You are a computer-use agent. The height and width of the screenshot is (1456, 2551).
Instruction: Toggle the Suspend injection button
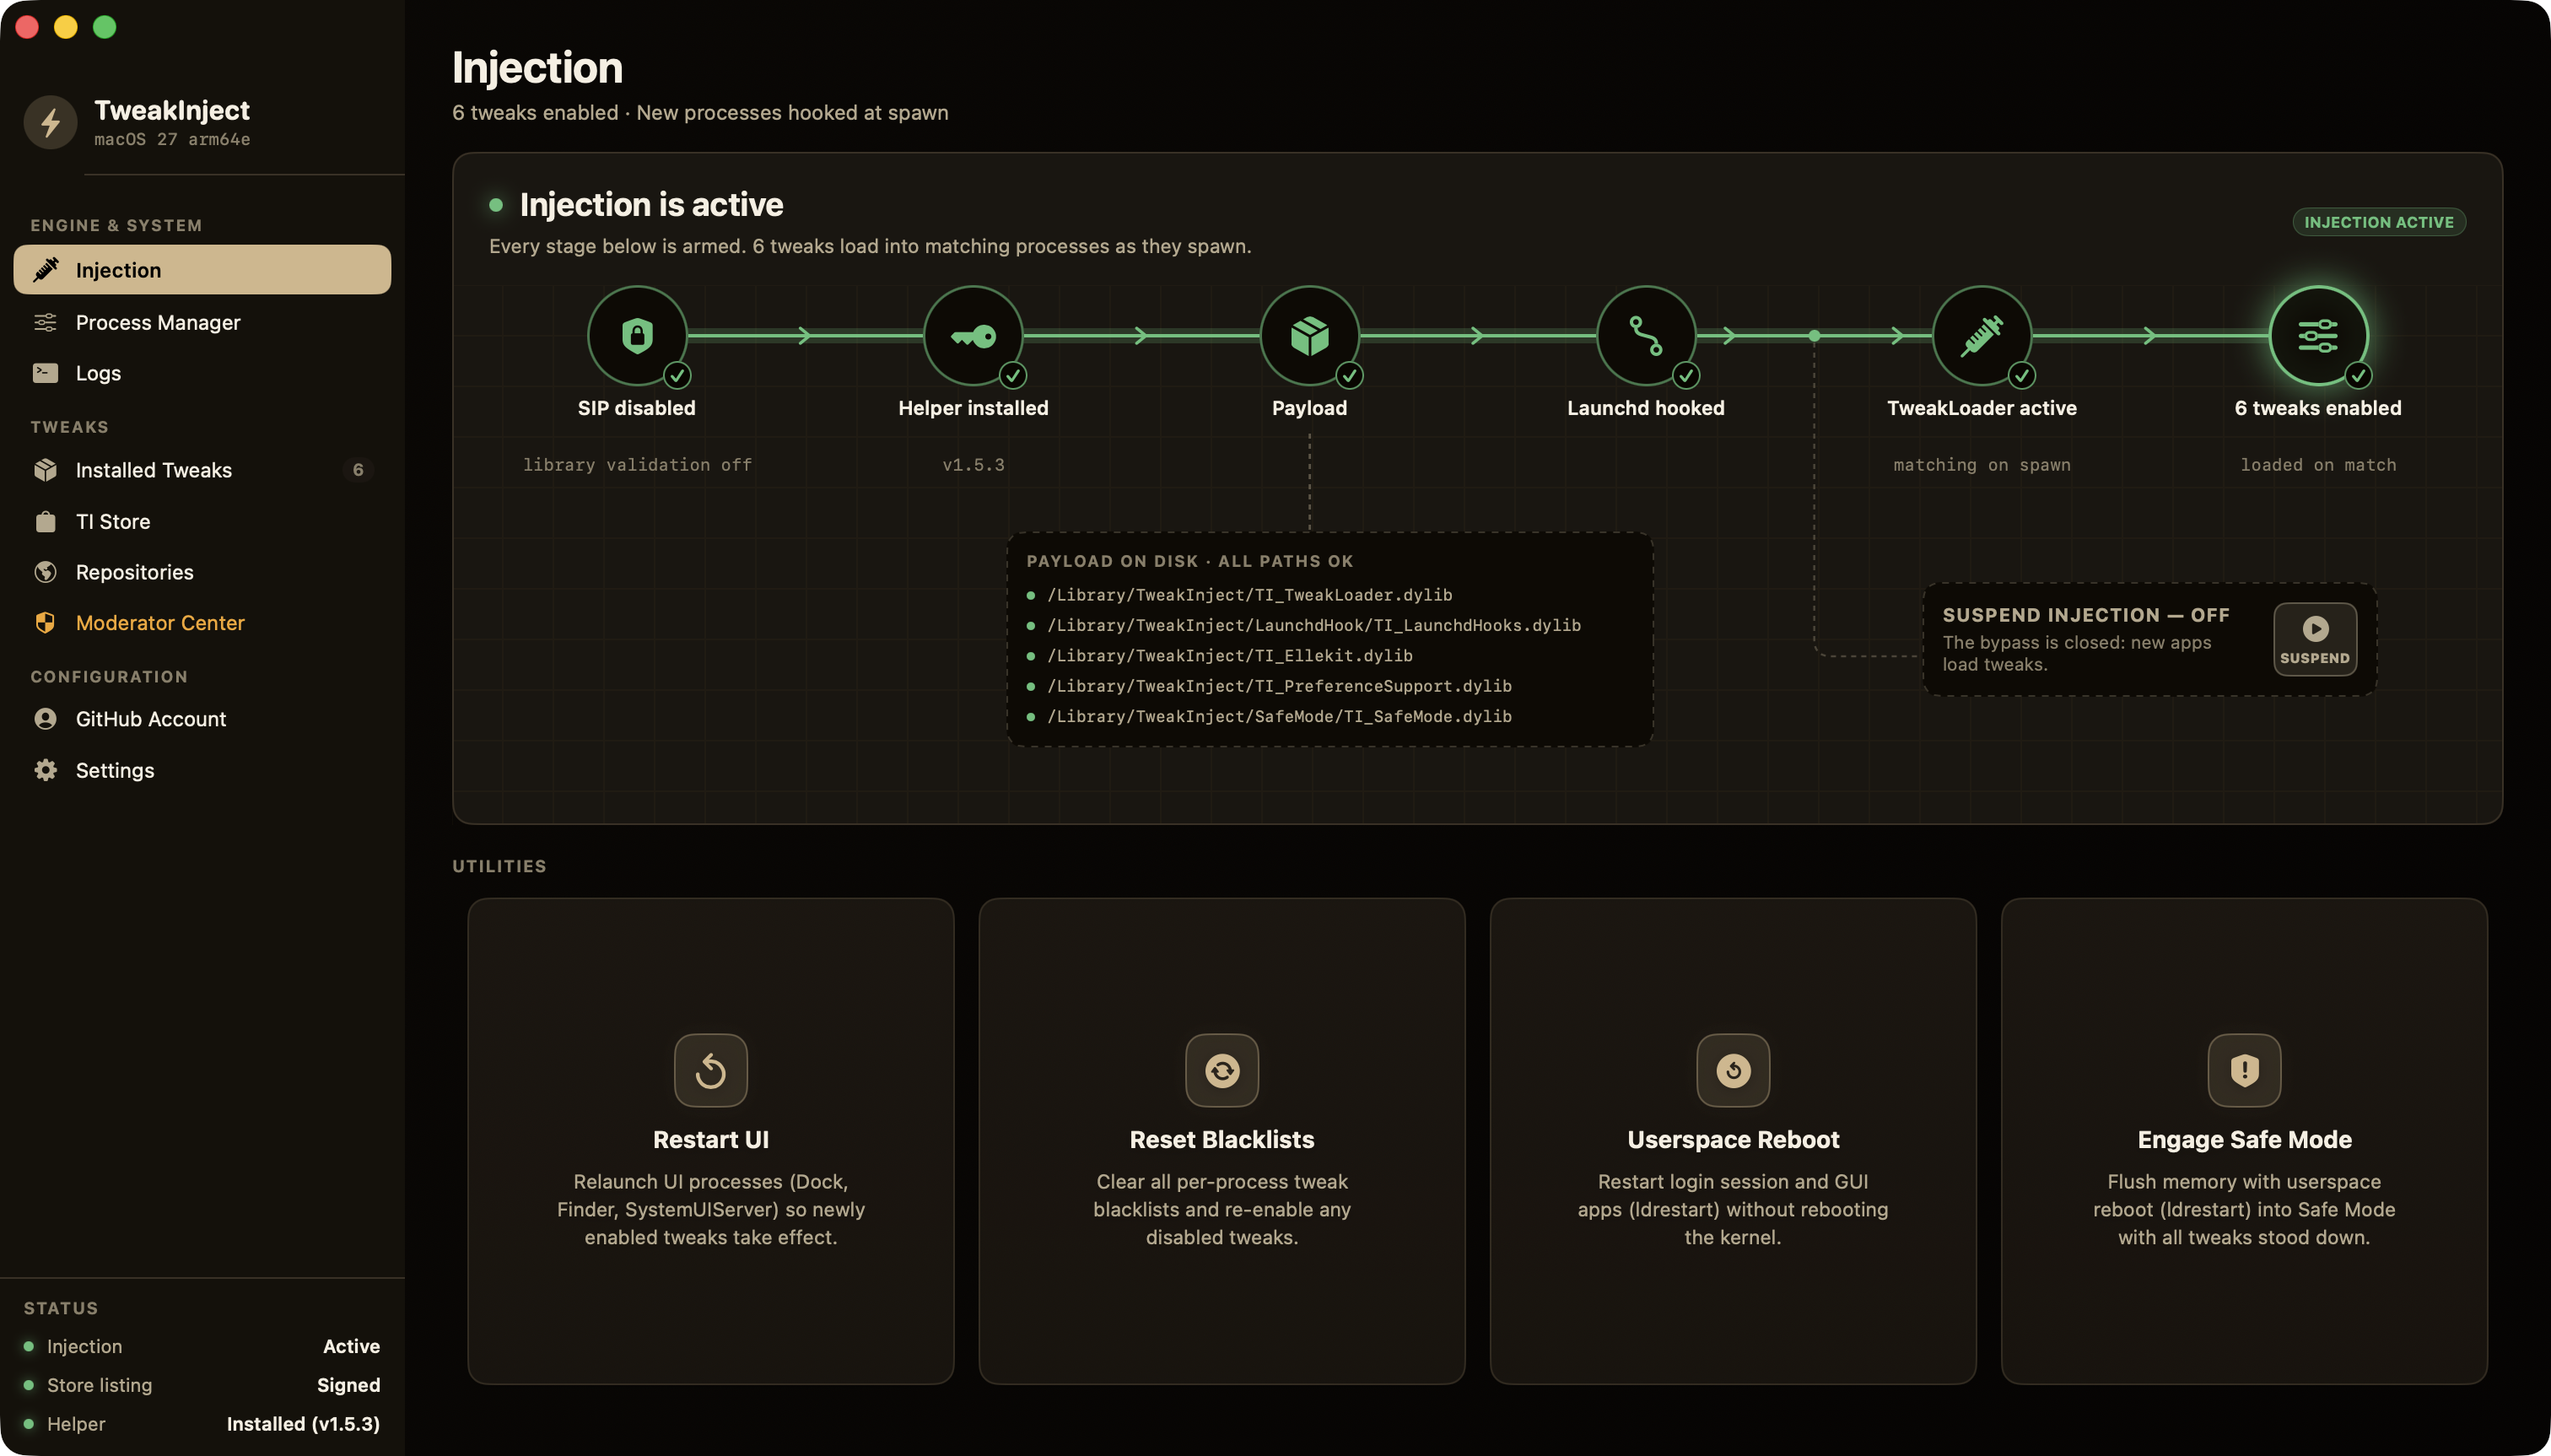point(2314,639)
